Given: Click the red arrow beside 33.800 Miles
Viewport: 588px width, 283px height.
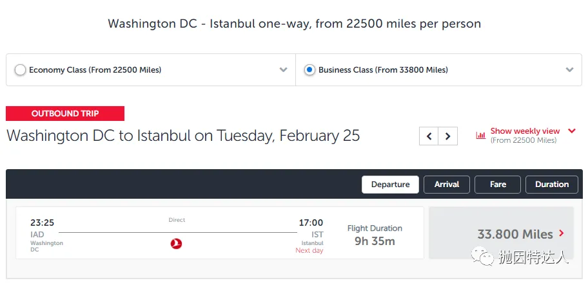Looking at the screenshot, I should tap(562, 233).
